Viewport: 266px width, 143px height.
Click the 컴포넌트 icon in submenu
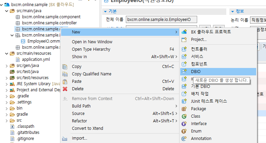tap(184, 64)
